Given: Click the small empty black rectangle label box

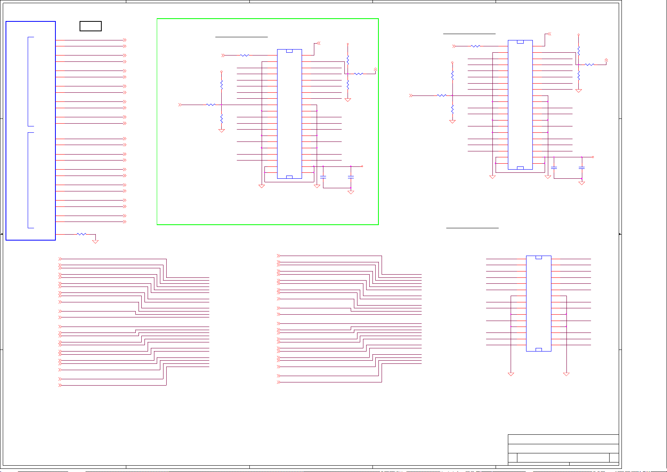Looking at the screenshot, I should tap(91, 26).
